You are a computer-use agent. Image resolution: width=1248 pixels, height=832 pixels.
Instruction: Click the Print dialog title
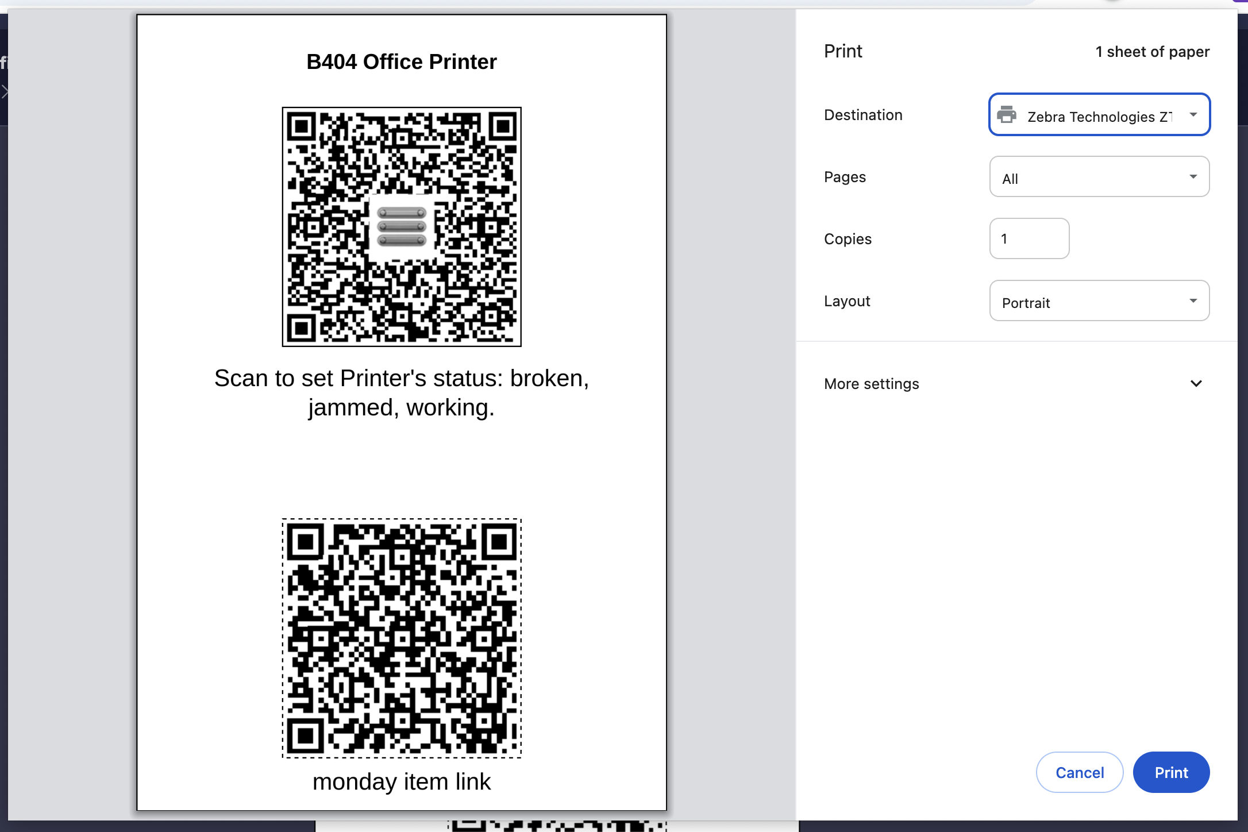click(x=843, y=51)
